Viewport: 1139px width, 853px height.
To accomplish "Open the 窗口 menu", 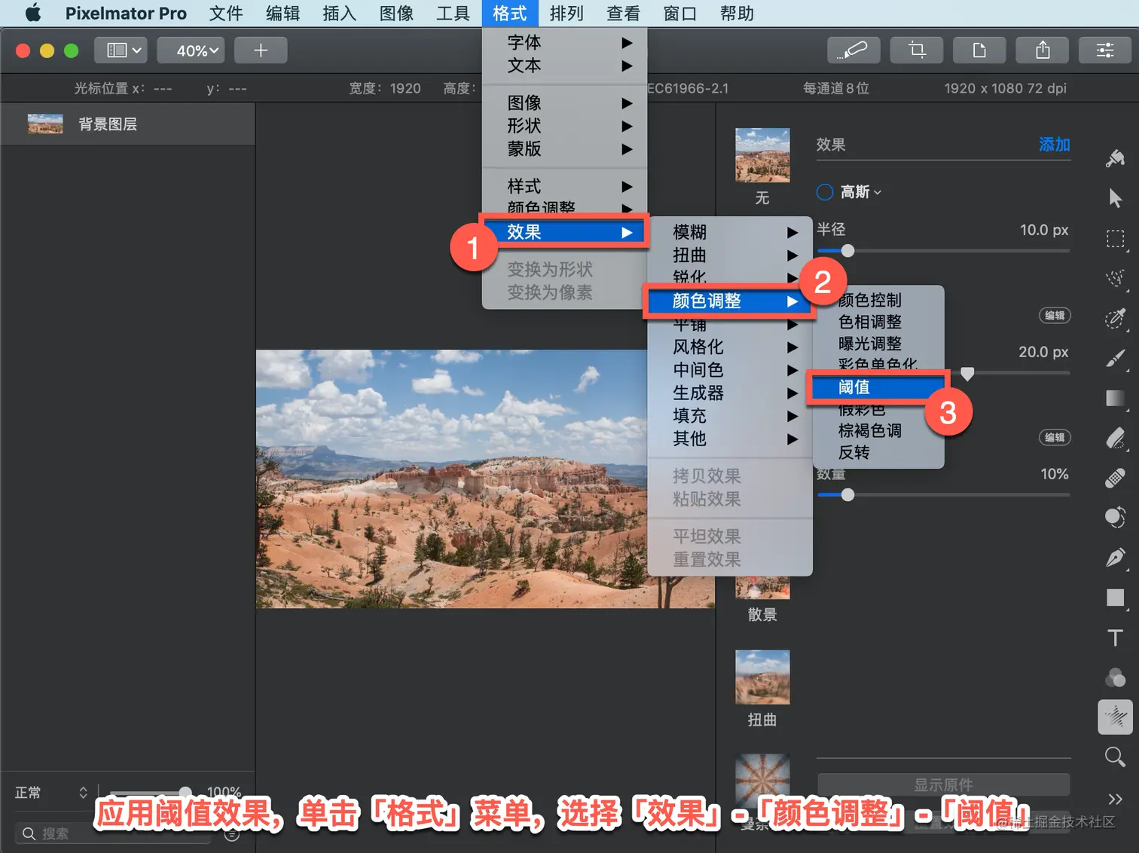I will (x=679, y=14).
